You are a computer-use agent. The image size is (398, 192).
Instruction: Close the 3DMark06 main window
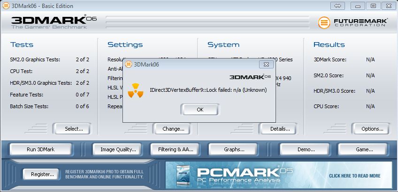coord(389,6)
